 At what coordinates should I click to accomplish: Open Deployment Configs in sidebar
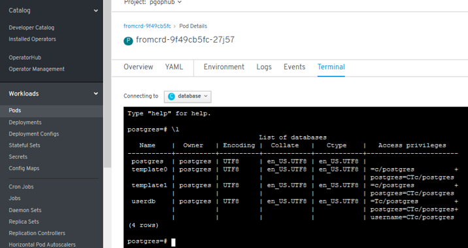pyautogui.click(x=34, y=134)
